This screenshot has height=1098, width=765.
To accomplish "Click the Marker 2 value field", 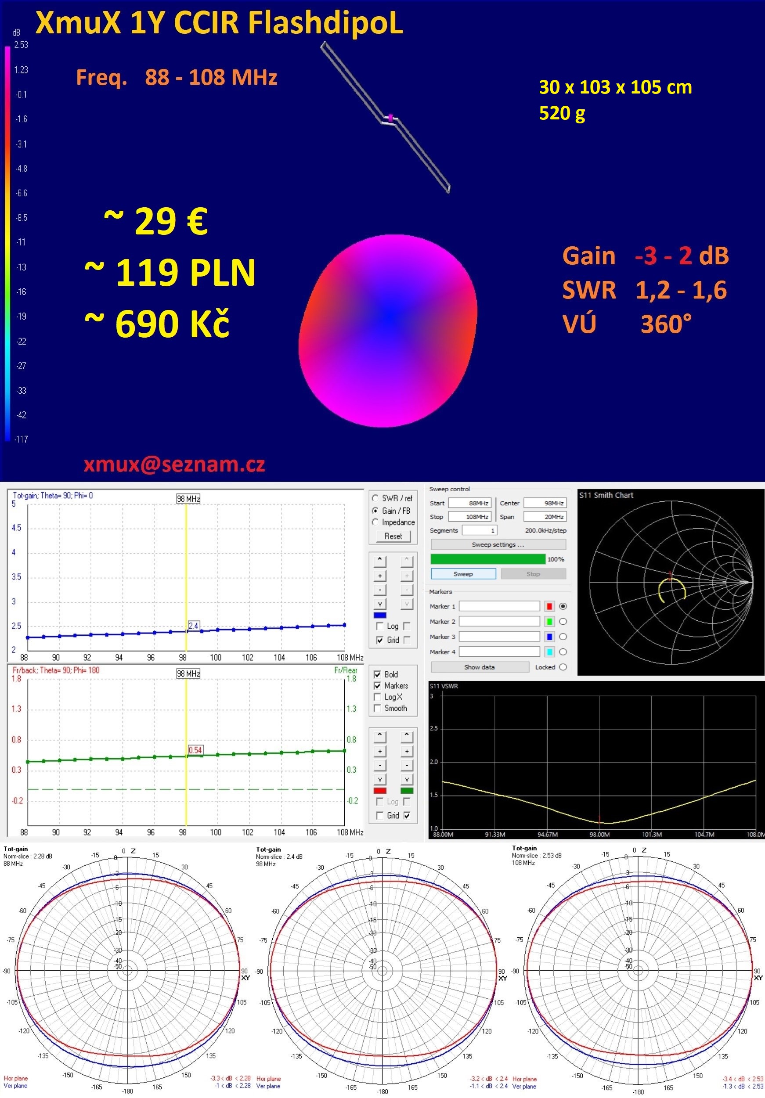I will click(x=499, y=621).
